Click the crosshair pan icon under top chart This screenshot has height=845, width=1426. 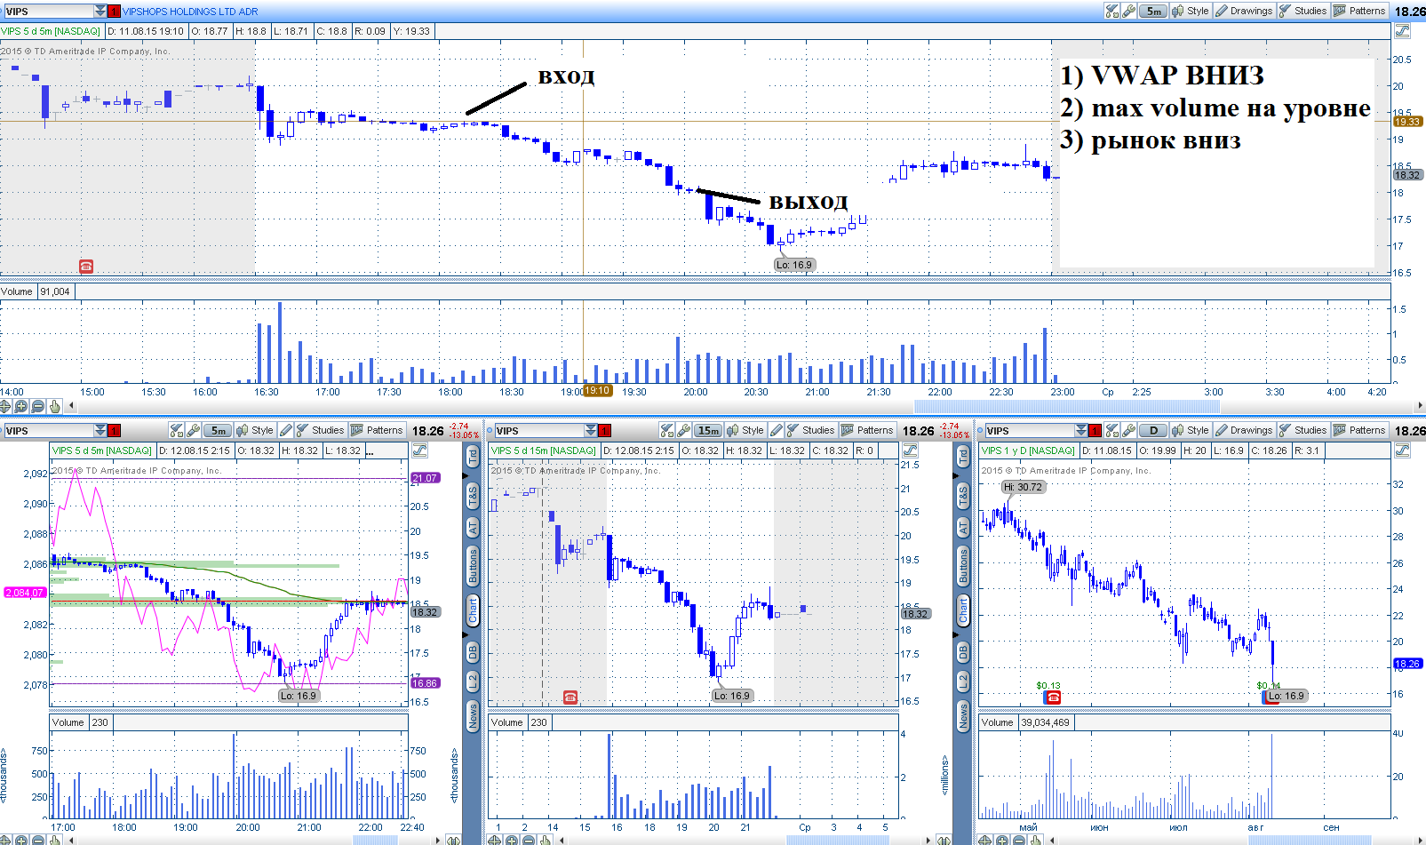(5, 406)
